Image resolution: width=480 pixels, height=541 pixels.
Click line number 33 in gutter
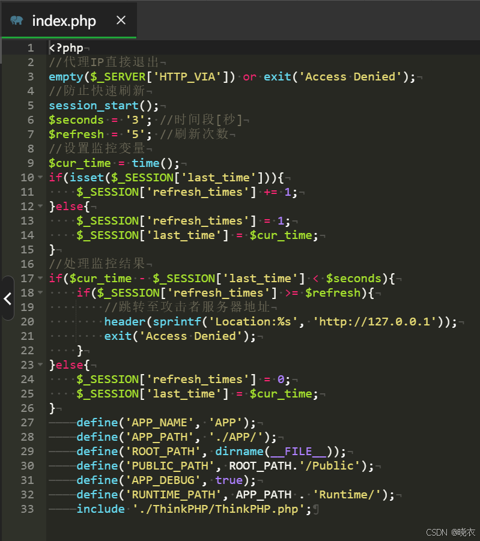tap(27, 509)
